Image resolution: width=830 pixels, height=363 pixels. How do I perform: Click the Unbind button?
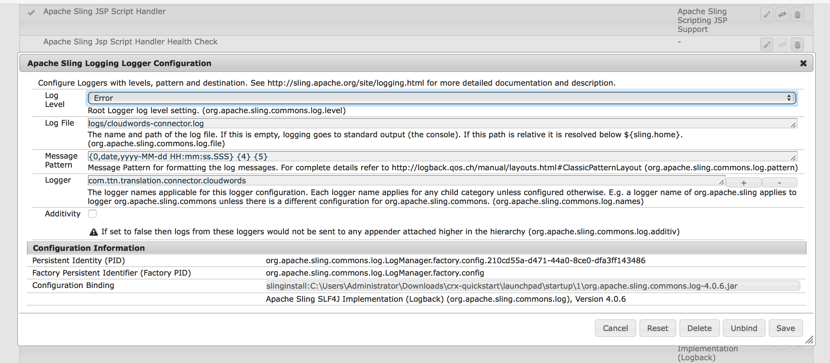pyautogui.click(x=744, y=328)
